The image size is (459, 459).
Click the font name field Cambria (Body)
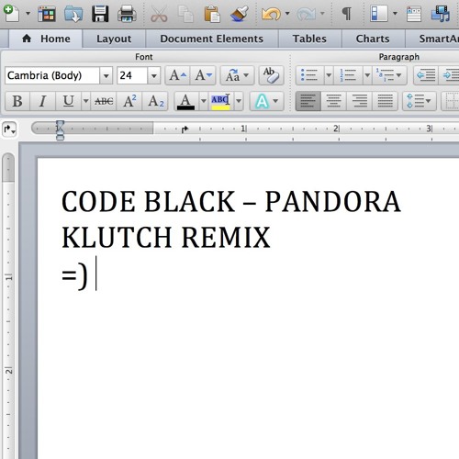coord(52,75)
